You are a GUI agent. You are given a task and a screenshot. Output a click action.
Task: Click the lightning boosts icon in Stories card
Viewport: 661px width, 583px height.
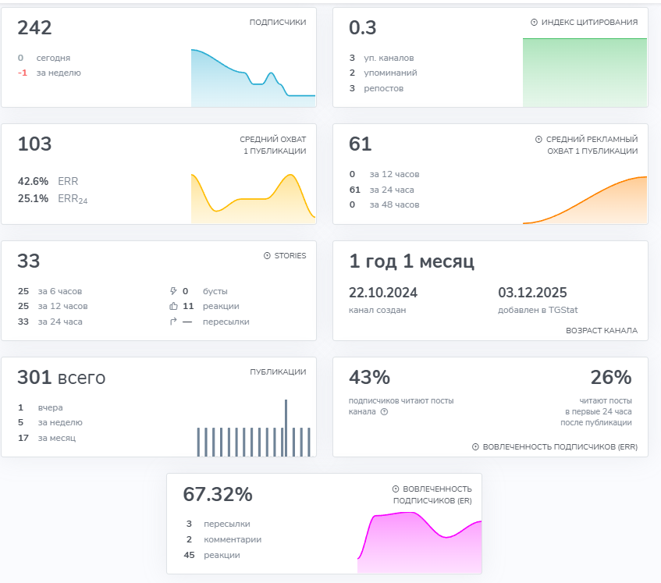(x=173, y=291)
